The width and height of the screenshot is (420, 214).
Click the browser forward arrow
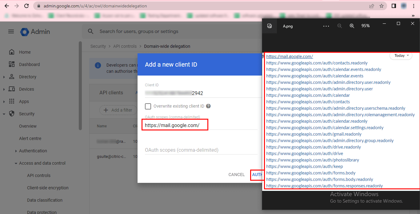click(17, 6)
